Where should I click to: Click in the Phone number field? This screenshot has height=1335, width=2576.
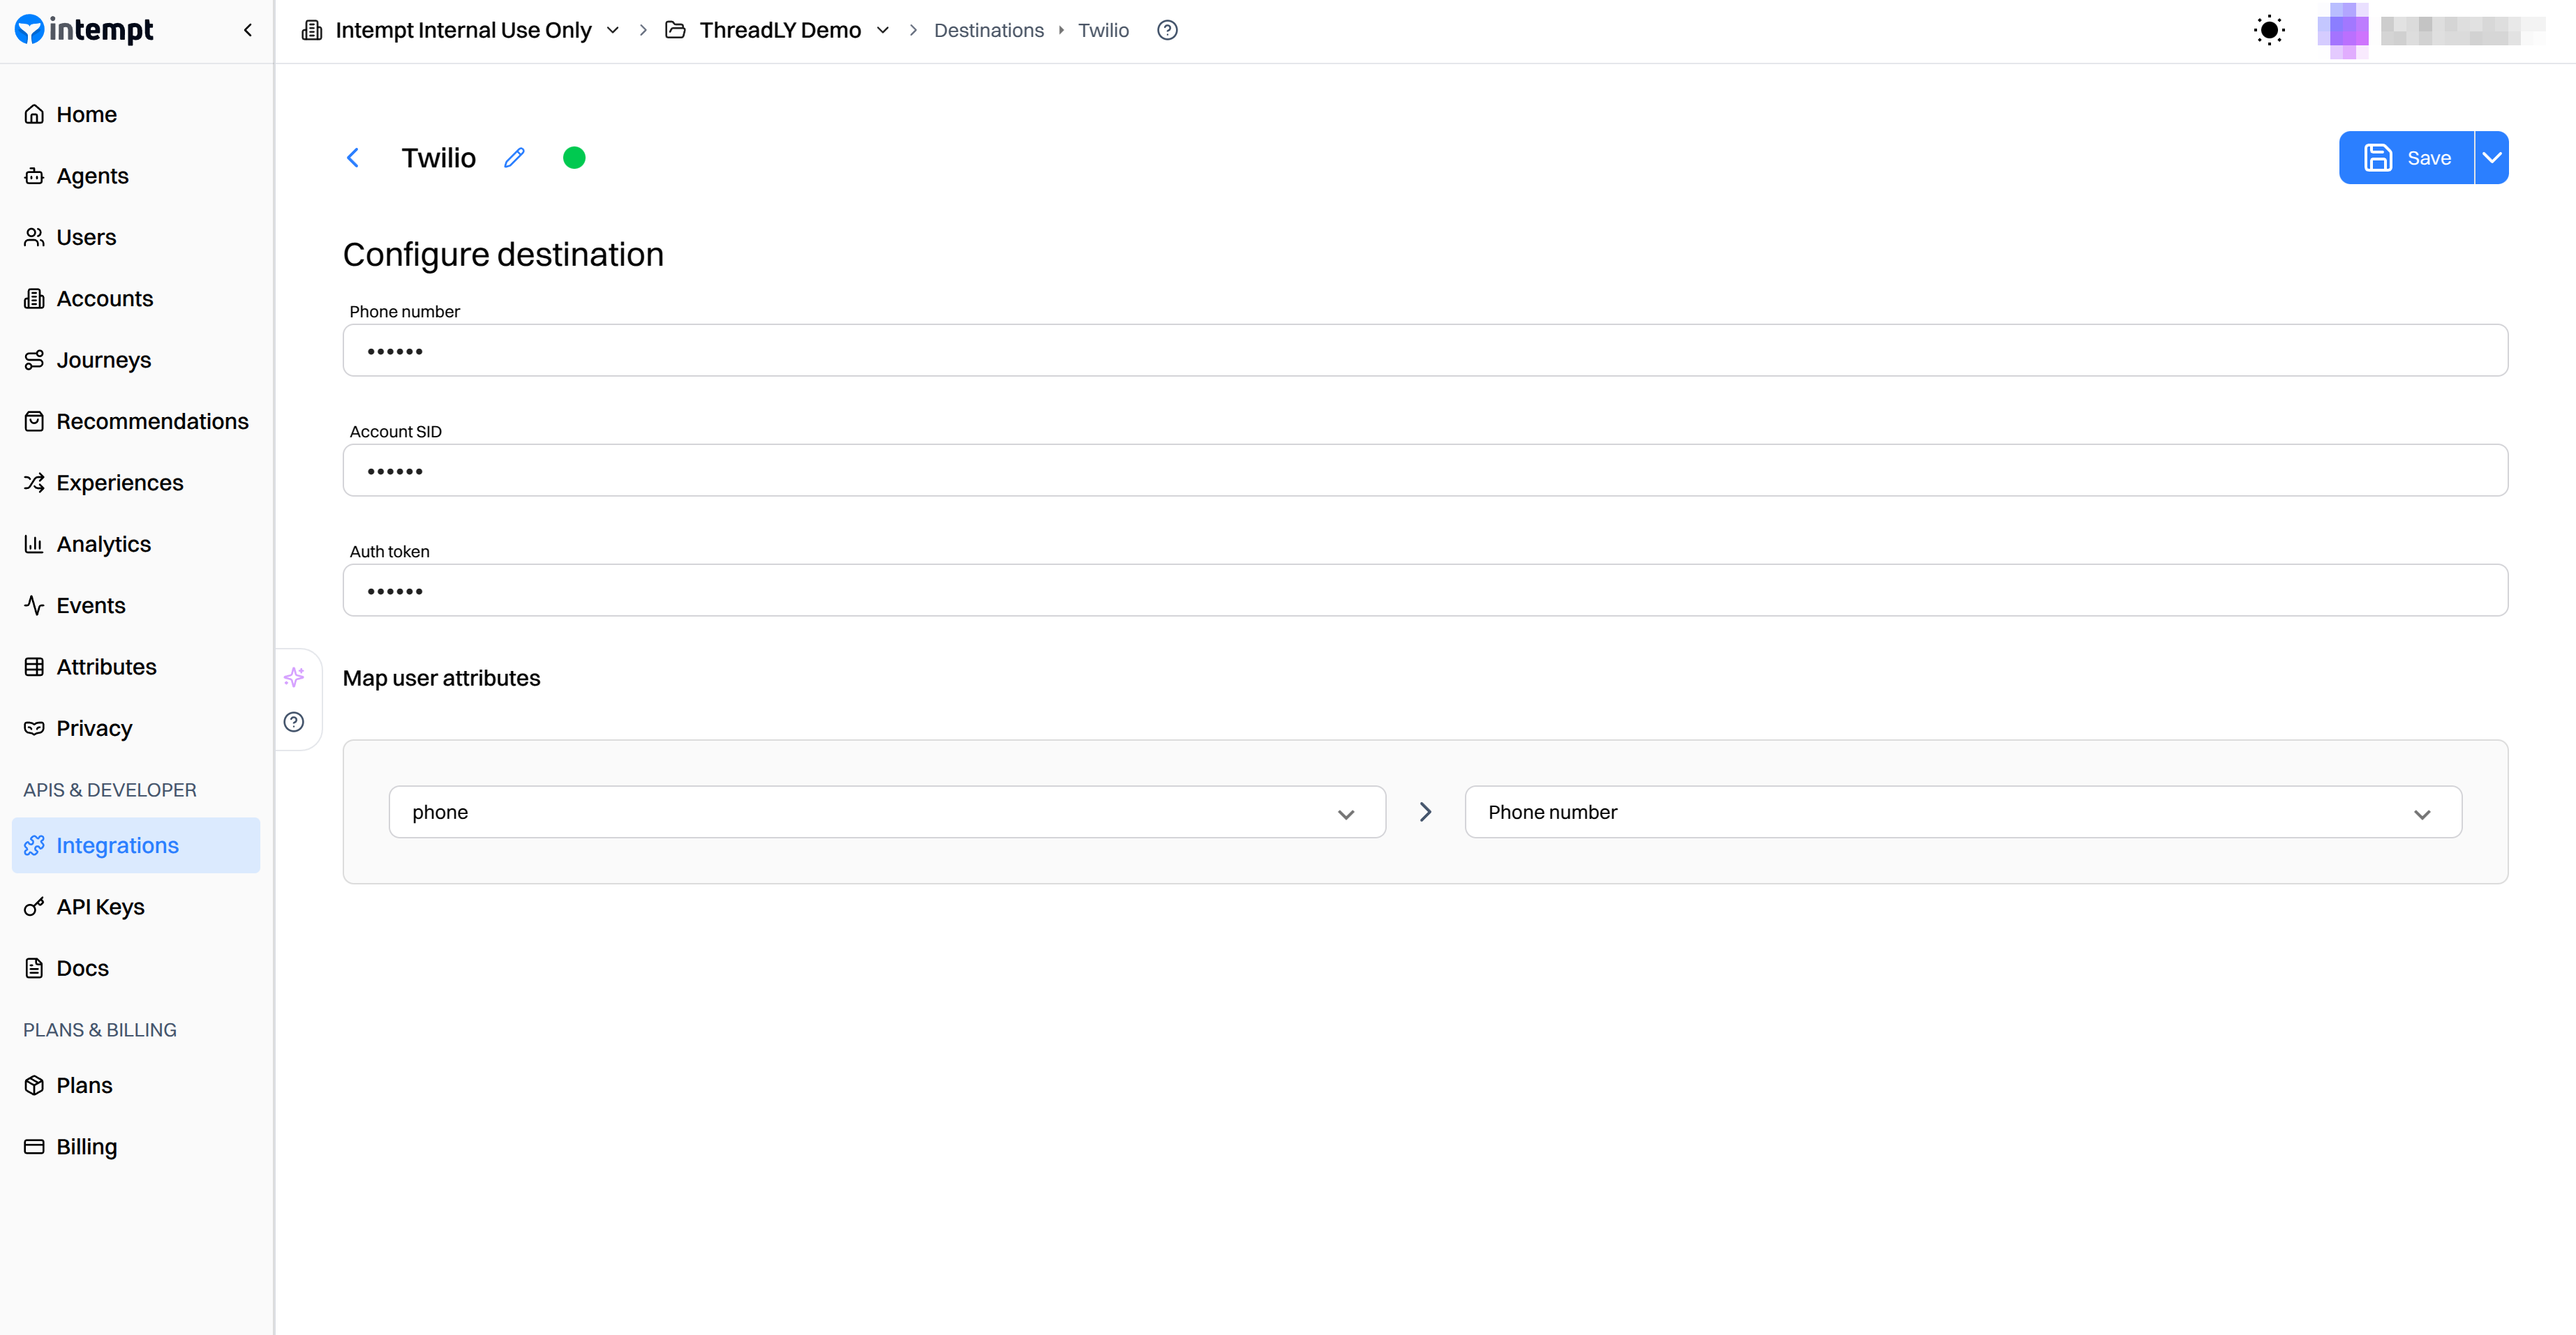point(1425,349)
